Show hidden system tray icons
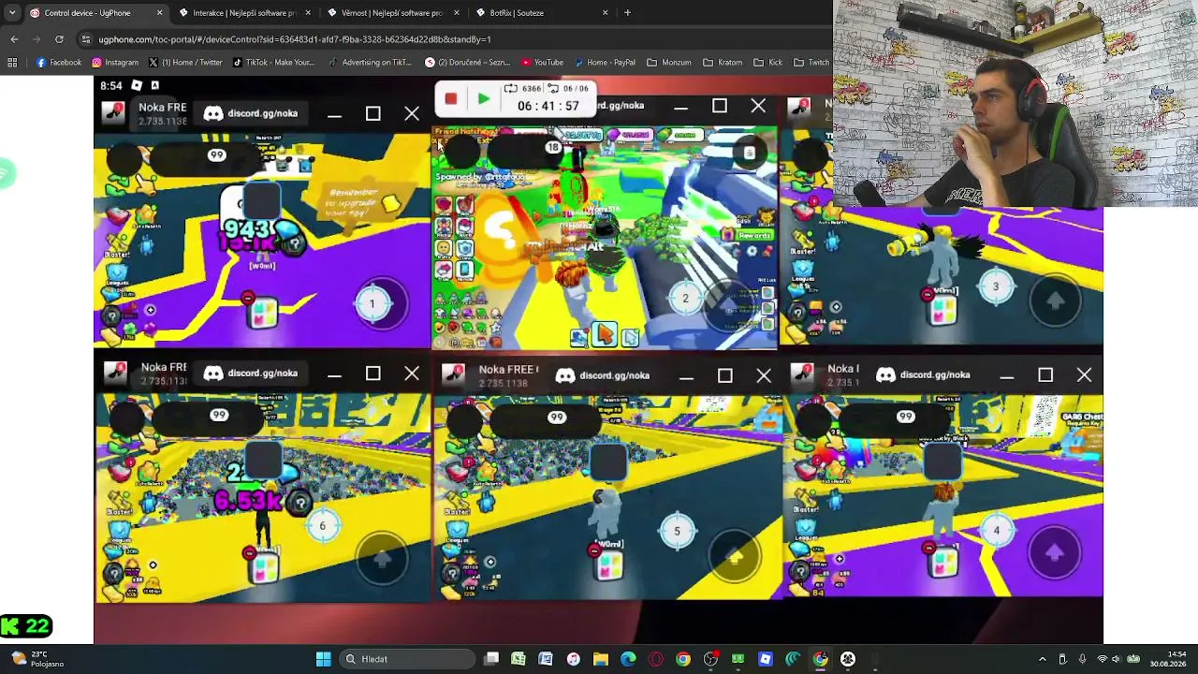This screenshot has height=674, width=1198. point(1044,659)
